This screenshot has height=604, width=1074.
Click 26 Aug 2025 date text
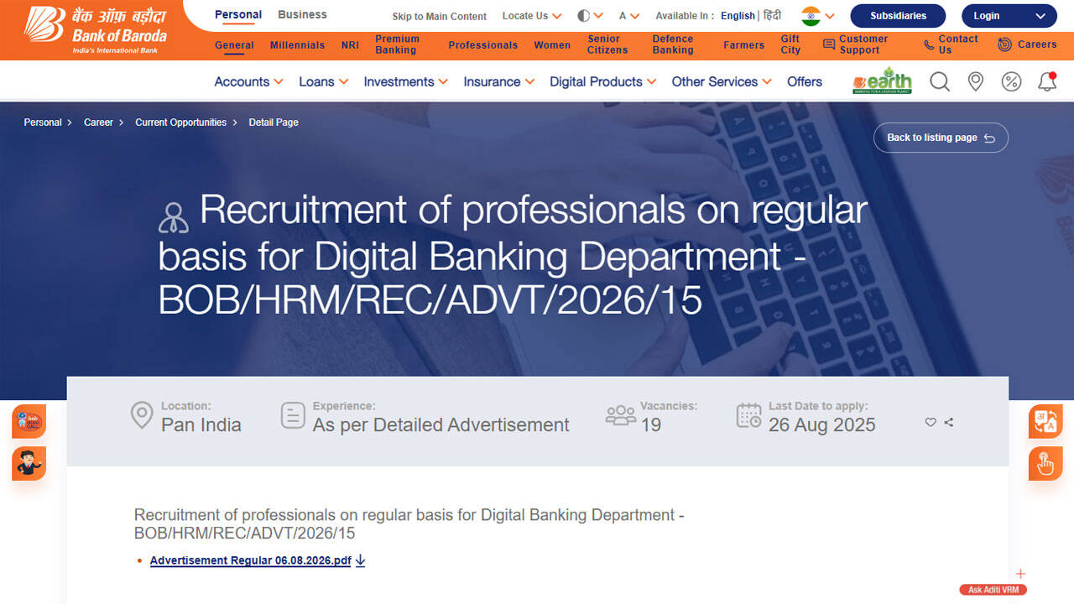(x=821, y=424)
